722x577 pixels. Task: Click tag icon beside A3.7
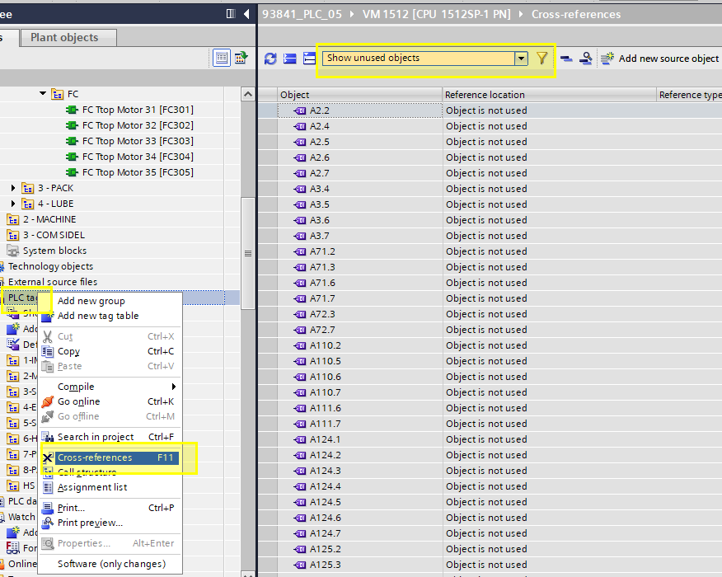300,236
